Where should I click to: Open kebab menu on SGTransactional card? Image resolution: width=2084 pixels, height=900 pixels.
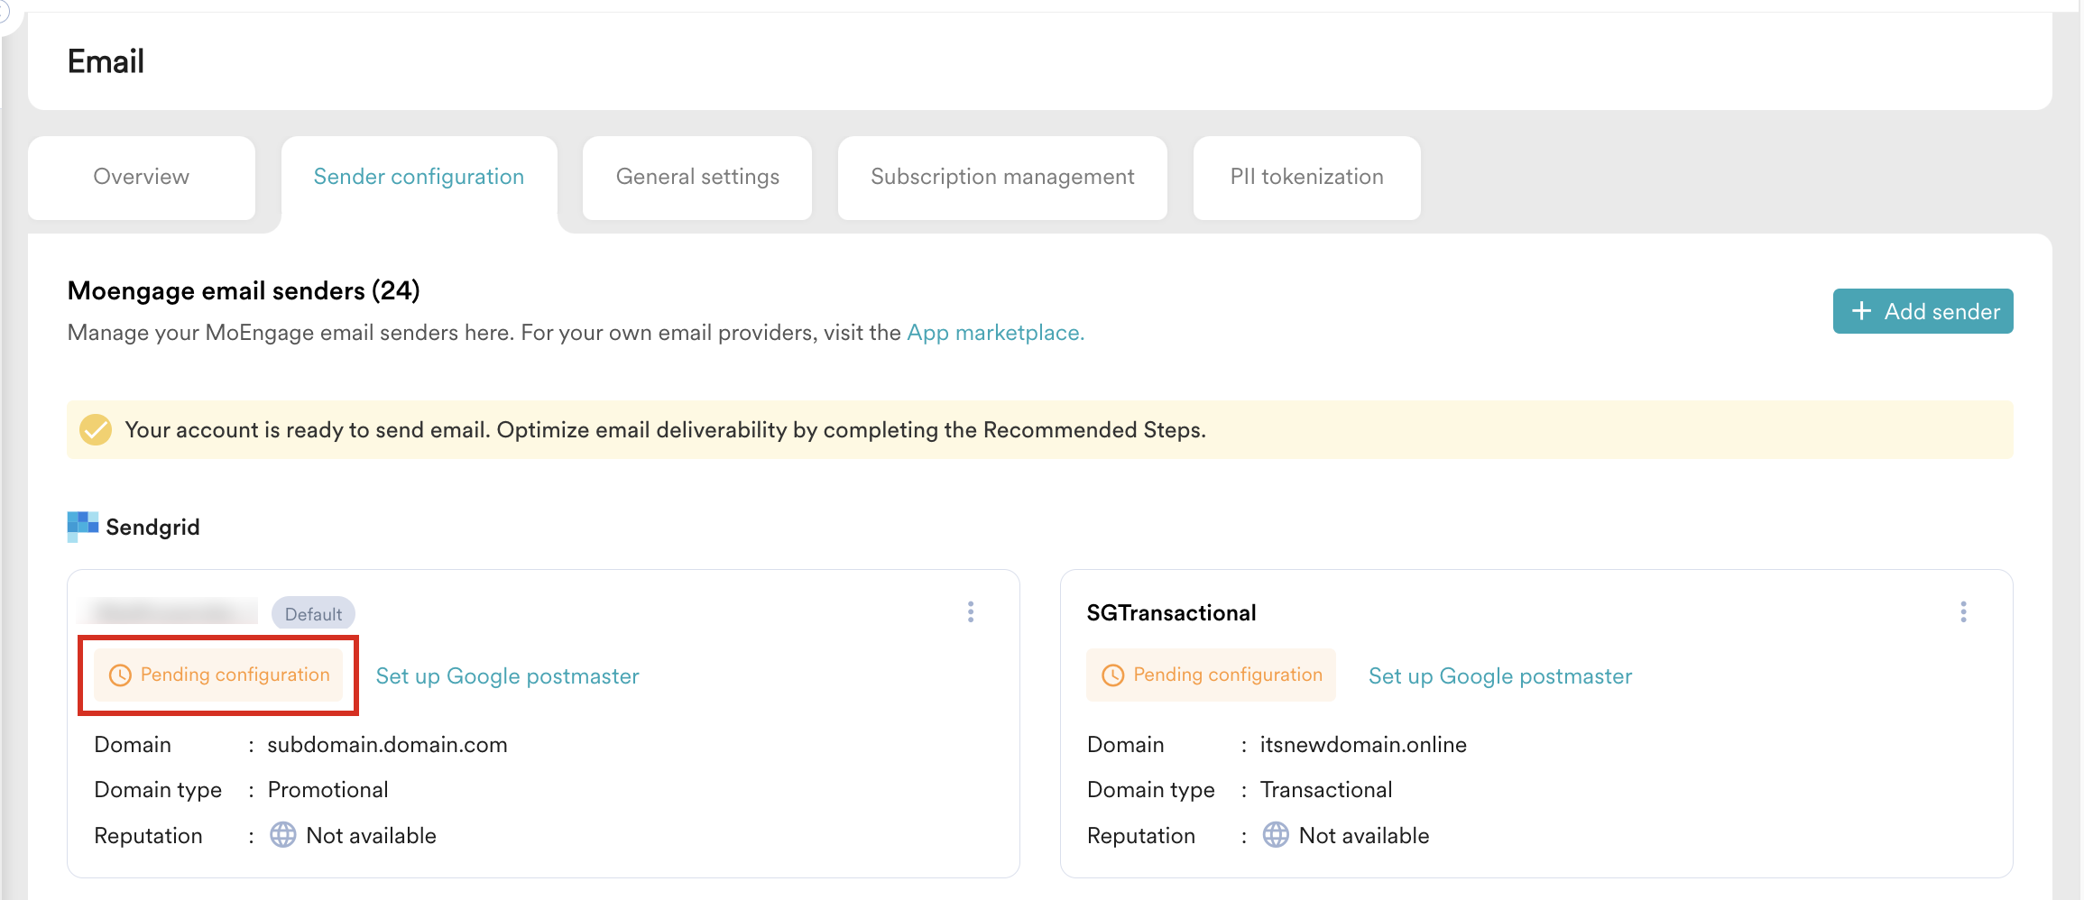click(1963, 612)
